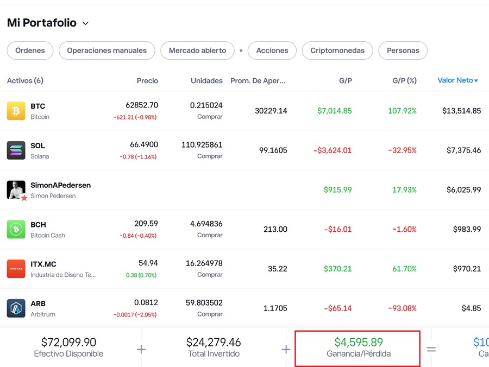Click the BTC net value $13,514.85

click(x=461, y=111)
